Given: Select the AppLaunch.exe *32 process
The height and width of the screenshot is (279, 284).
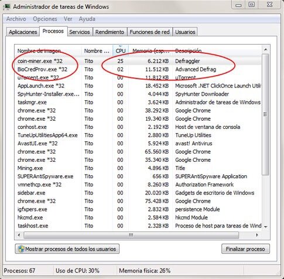Looking at the screenshot, I should click(138, 86).
